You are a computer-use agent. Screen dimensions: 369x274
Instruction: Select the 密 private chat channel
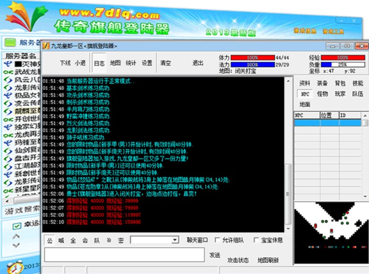121,240
